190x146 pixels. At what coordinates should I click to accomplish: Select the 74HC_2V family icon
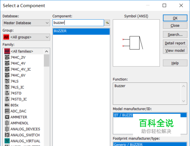pos(7,57)
